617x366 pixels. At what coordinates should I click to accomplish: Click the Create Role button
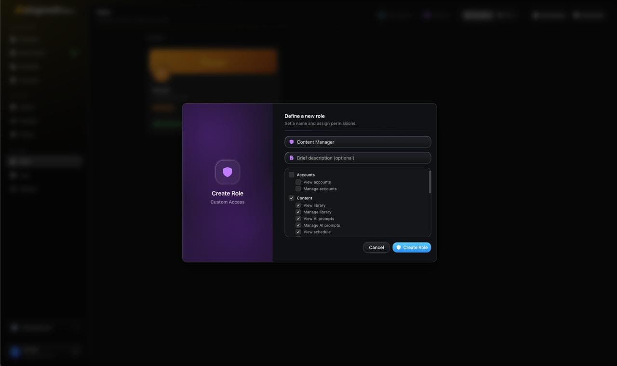pyautogui.click(x=412, y=247)
